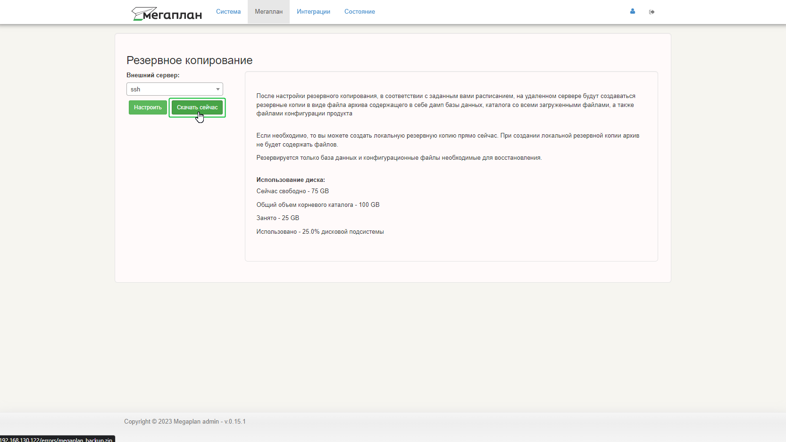Click the Внешний сервер label

(x=153, y=75)
